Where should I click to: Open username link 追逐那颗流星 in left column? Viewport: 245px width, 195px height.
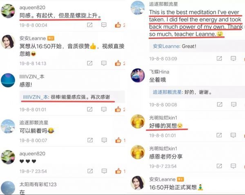point(34,123)
